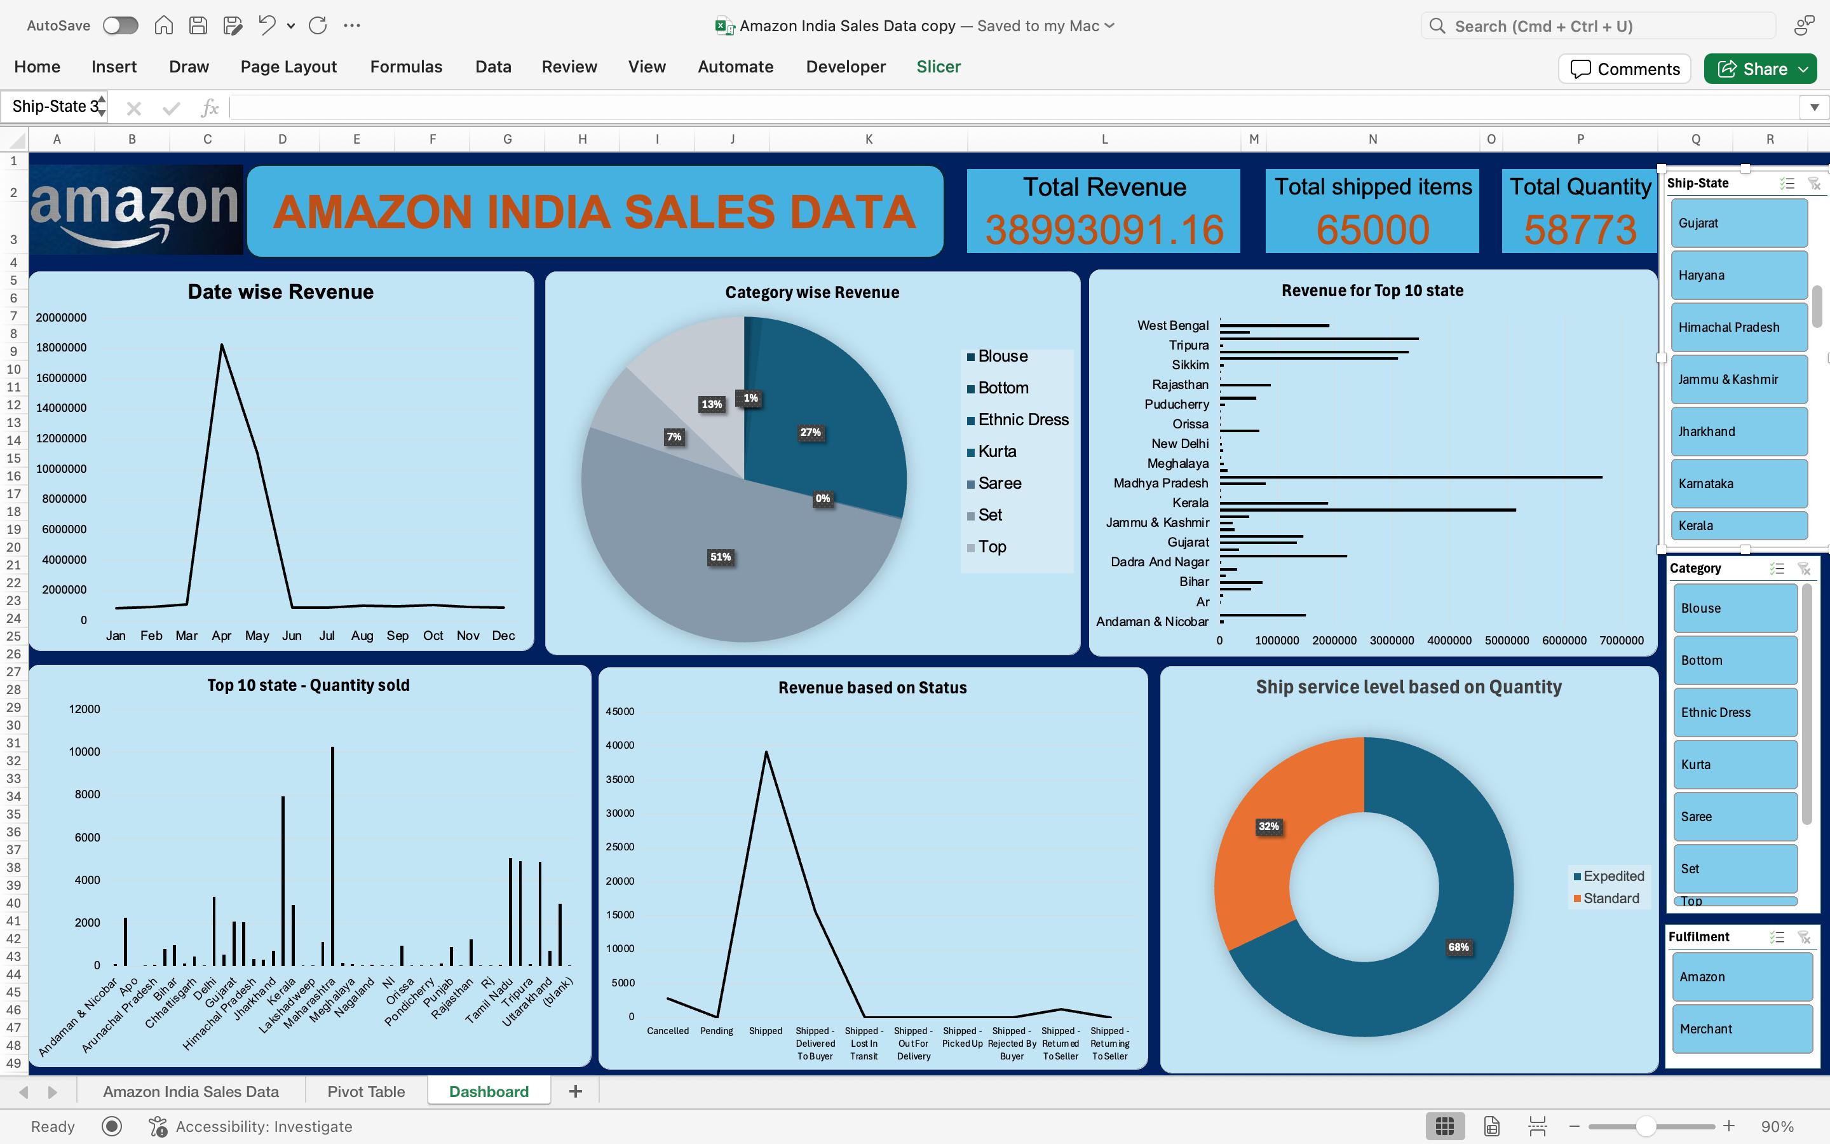Screen dimensions: 1830x1144
Task: Open the Slicer ribbon tab
Action: [938, 67]
